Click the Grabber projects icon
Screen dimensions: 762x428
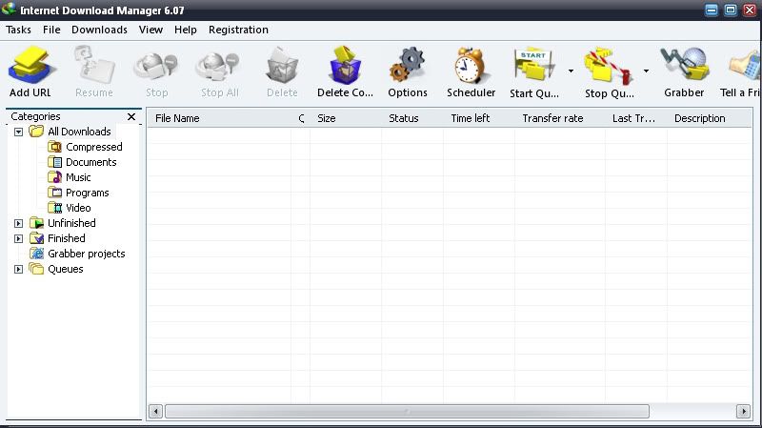point(36,254)
